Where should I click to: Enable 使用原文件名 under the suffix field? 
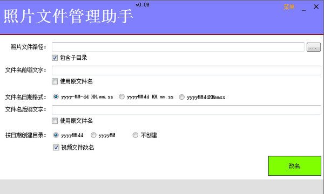55,121
